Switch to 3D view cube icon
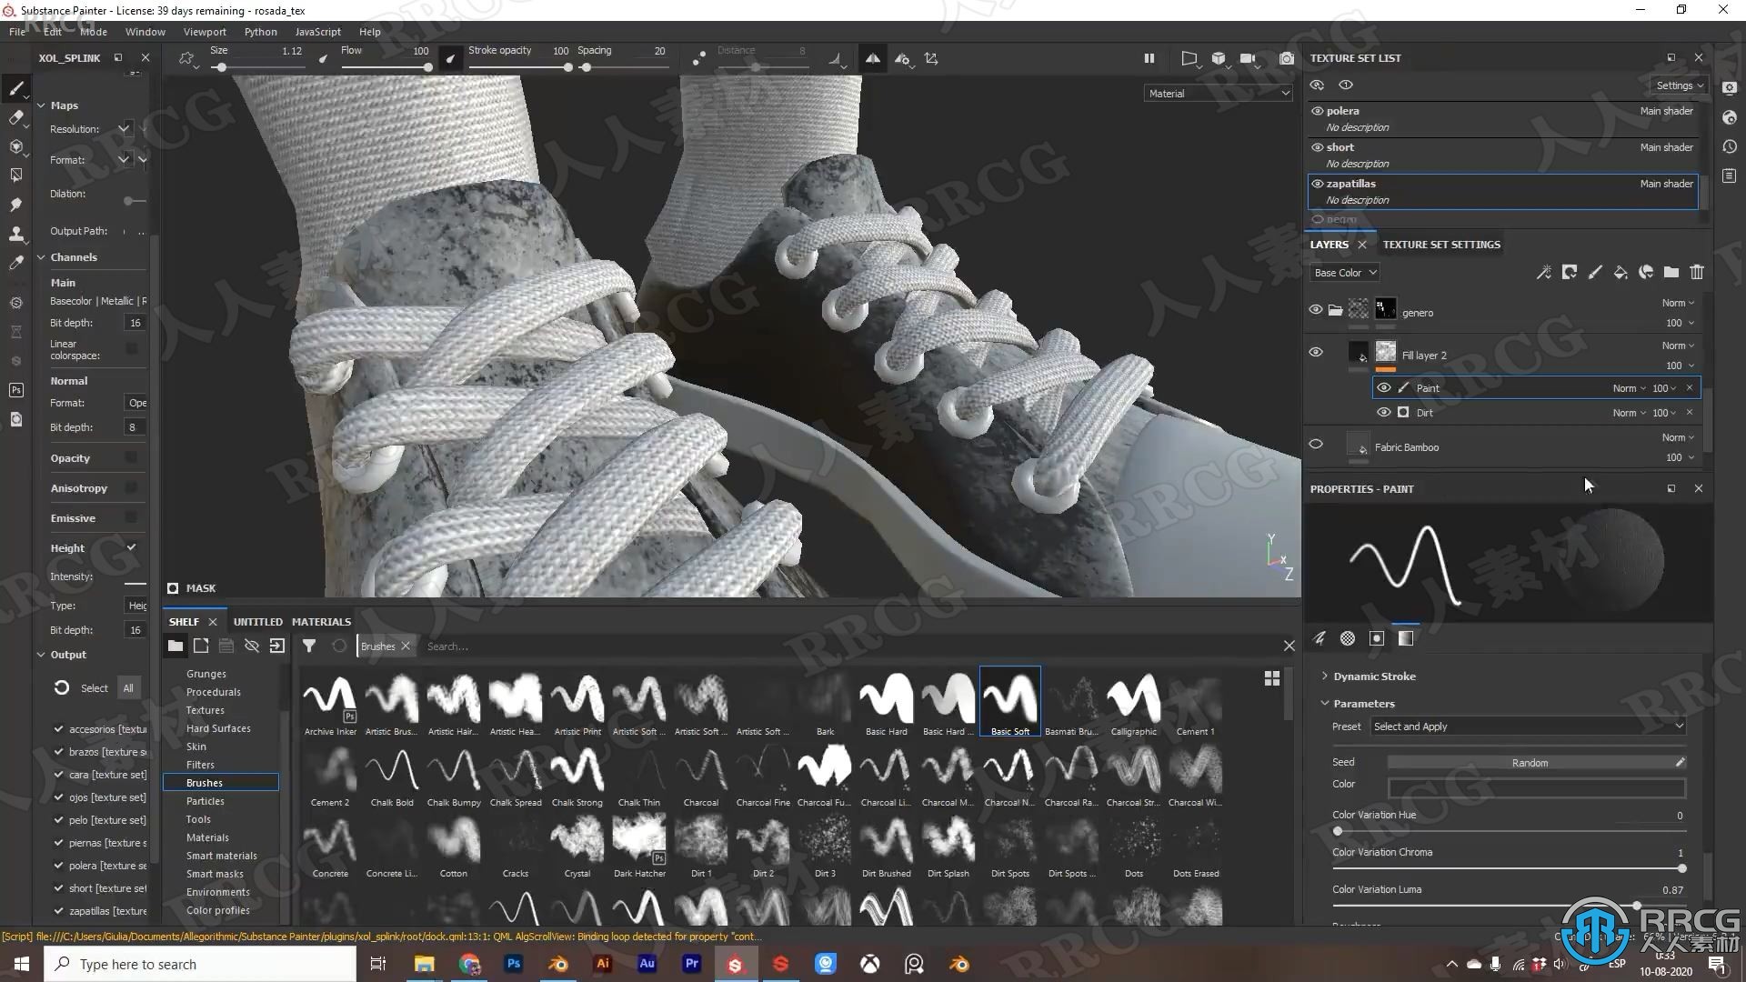Screen dimensions: 1746x982 (x=1219, y=58)
